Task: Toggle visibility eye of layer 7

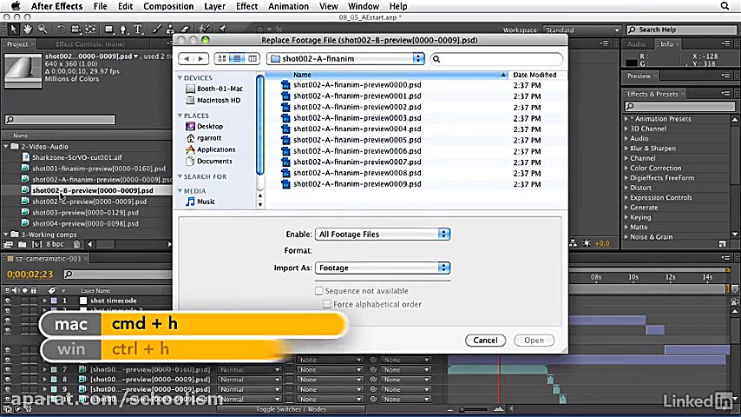Action: click(7, 370)
